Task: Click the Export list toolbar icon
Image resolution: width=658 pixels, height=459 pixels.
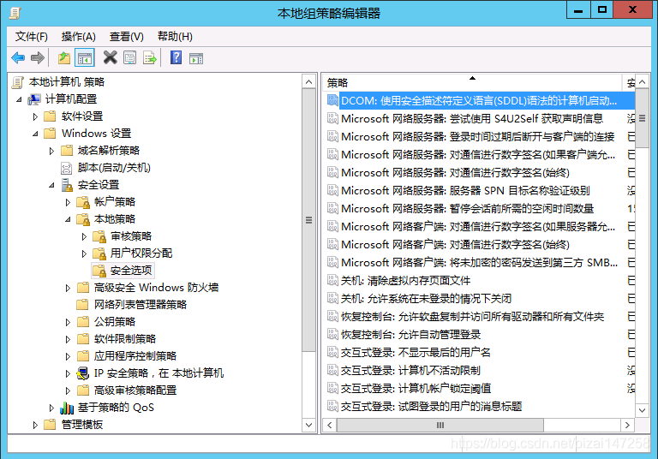Action: (x=149, y=58)
